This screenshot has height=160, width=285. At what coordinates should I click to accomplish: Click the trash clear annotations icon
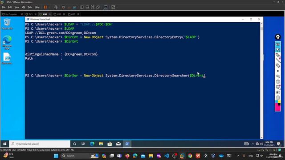point(278,82)
